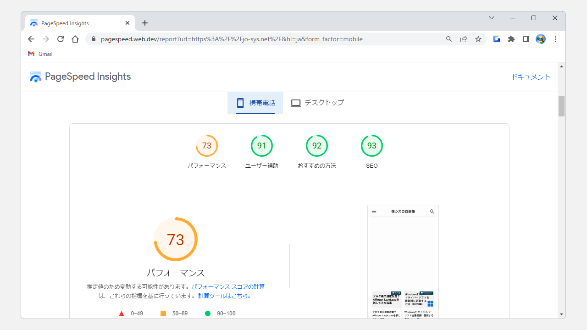Jump to the ユーザー補助 score 91 gauge
Viewport: 587px width, 330px height.
261,146
